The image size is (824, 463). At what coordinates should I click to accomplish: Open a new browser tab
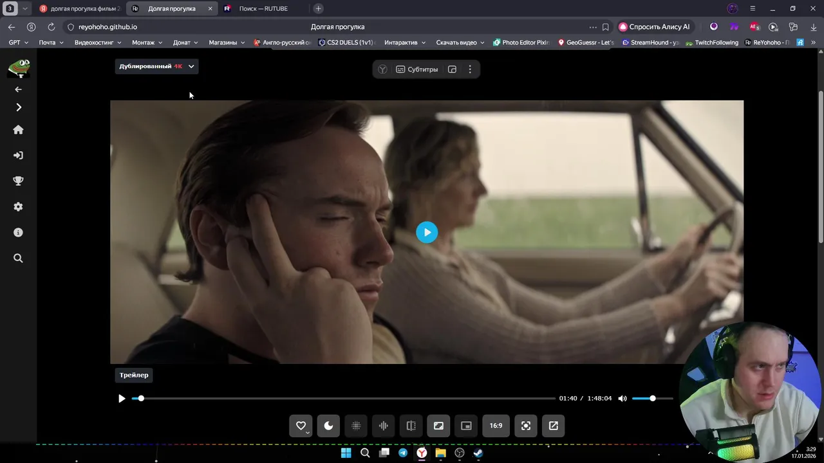(x=318, y=8)
